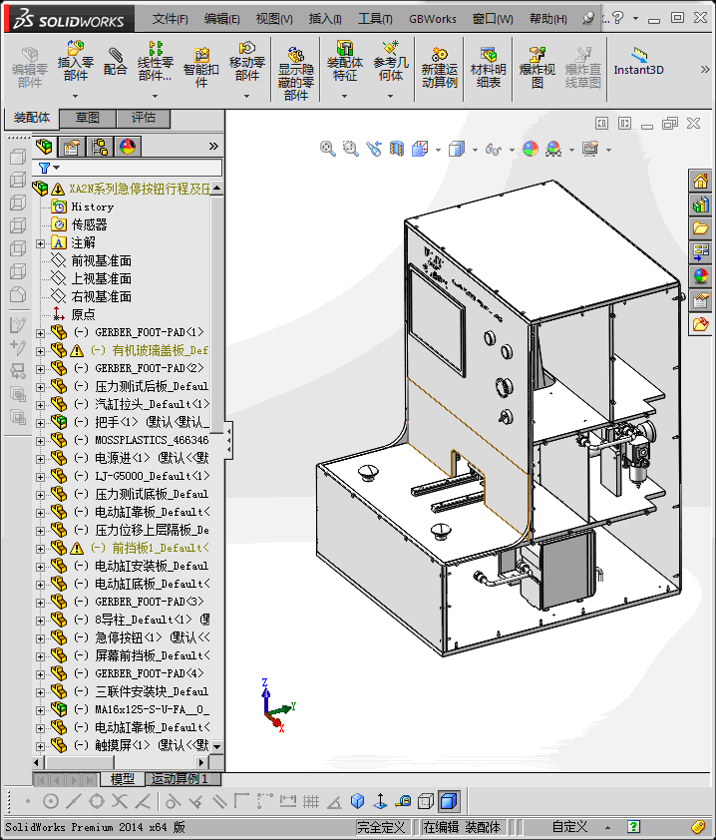Click the Smart Fasteners tool
This screenshot has width=716, height=840.
(200, 68)
